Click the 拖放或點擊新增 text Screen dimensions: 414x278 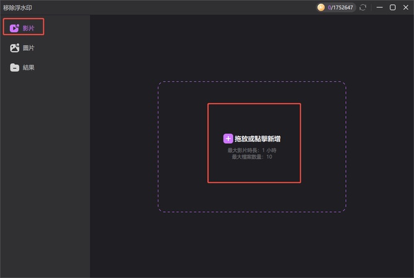pyautogui.click(x=258, y=139)
